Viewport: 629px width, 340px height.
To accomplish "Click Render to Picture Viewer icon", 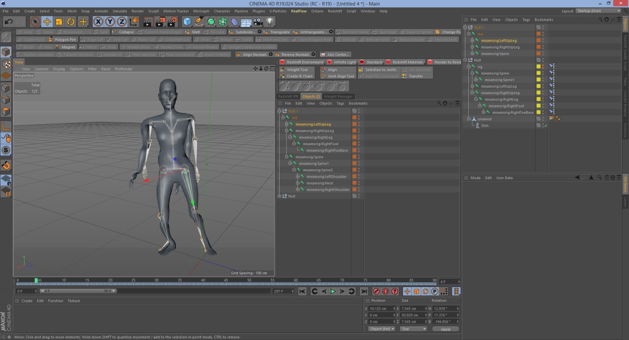I will pos(160,22).
